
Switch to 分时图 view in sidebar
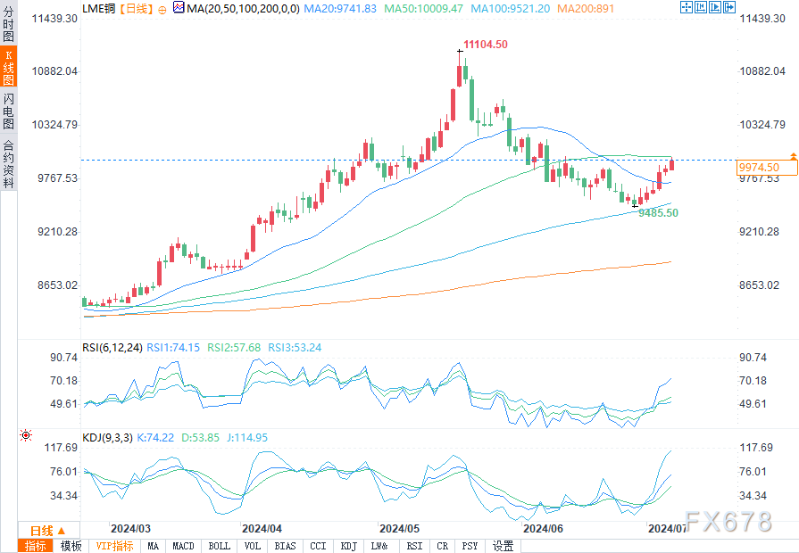(9, 23)
